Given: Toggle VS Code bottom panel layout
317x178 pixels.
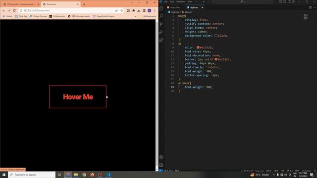Looking at the screenshot, I should click(285, 1).
